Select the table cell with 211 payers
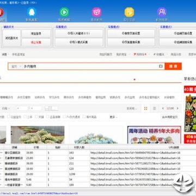The height and width of the screenshot is (196, 196). coord(79,163)
